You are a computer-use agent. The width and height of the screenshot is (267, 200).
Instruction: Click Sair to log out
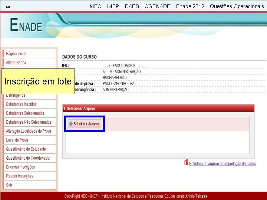pyautogui.click(x=29, y=185)
